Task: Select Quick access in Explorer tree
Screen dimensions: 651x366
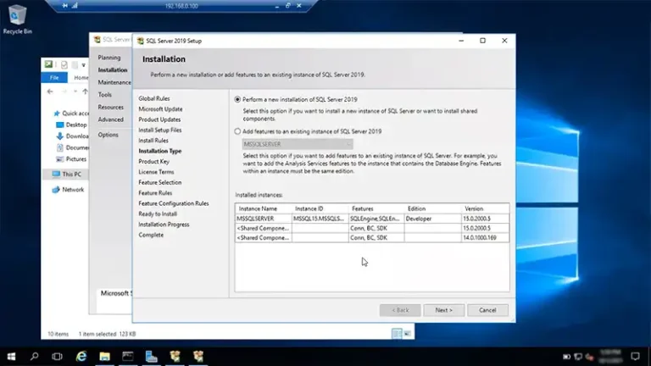Action: click(x=70, y=114)
